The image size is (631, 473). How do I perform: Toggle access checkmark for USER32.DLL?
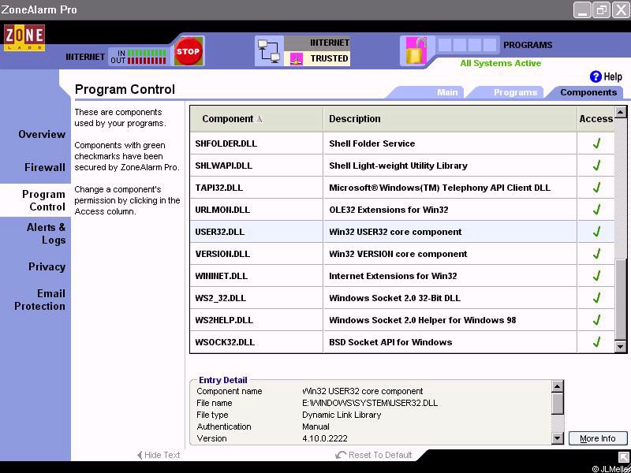[596, 232]
